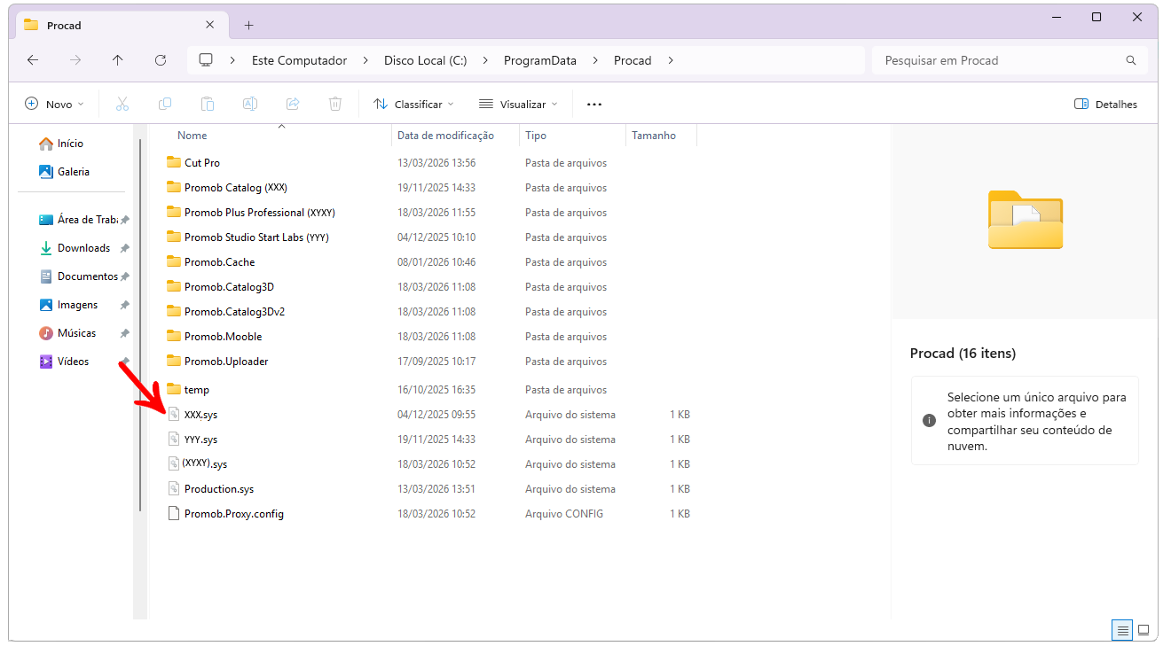The image size is (1163, 646).
Task: Switch to large thumbnails view toggle
Action: [x=1143, y=630]
